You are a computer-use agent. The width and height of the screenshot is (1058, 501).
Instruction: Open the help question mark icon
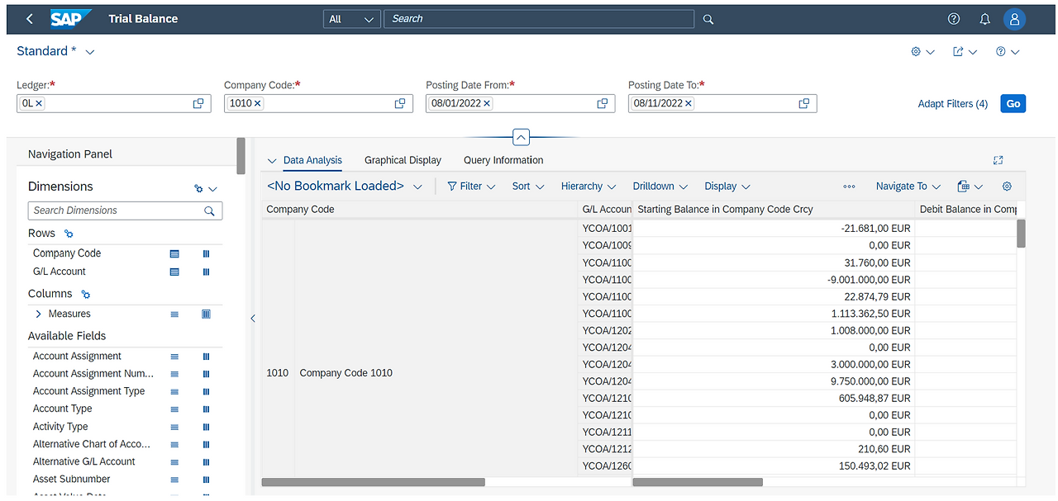click(x=954, y=18)
